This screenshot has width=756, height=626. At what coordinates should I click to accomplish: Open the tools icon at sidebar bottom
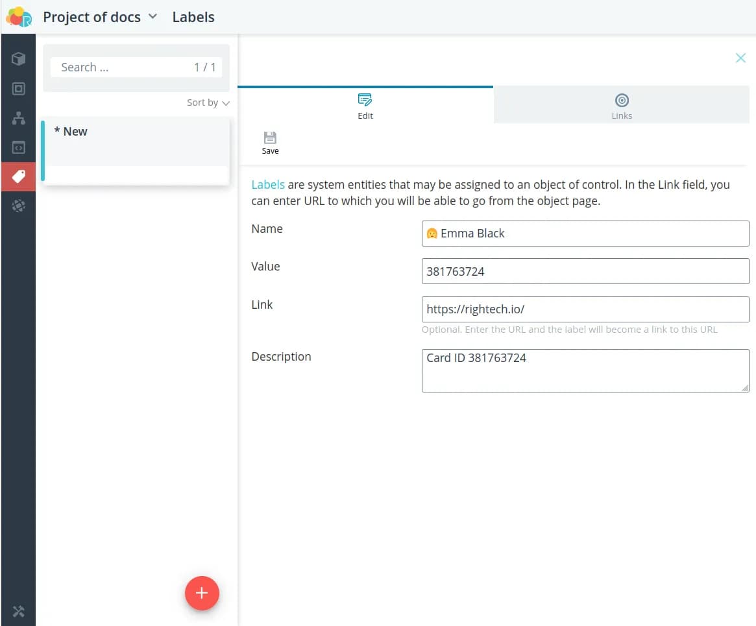[x=19, y=611]
